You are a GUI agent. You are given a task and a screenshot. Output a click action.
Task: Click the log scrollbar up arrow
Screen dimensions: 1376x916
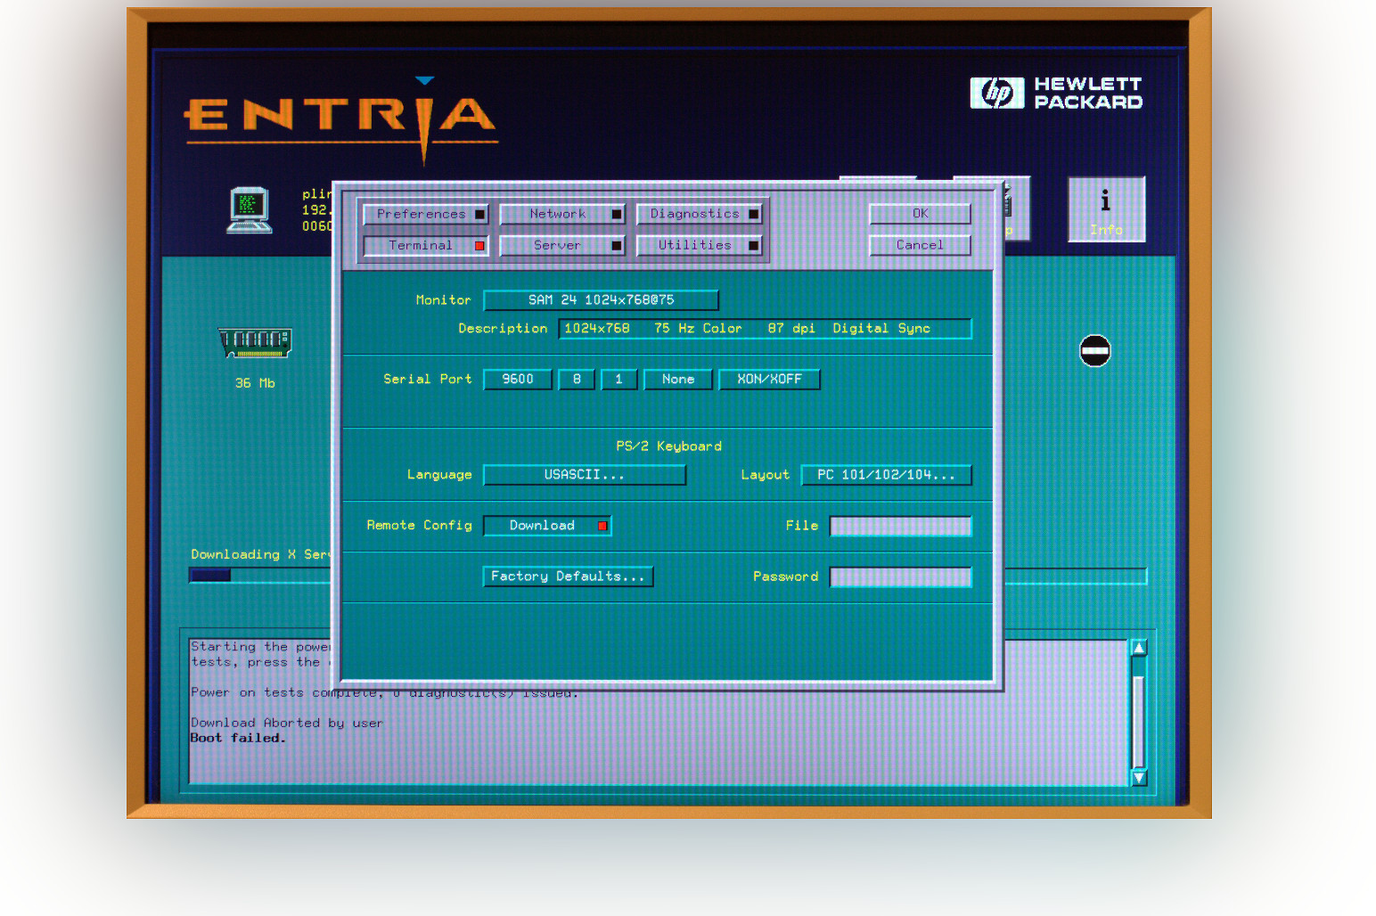[1138, 648]
